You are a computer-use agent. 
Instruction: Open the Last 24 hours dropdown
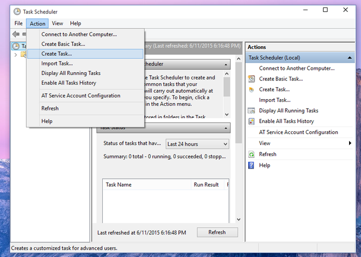pyautogui.click(x=197, y=144)
